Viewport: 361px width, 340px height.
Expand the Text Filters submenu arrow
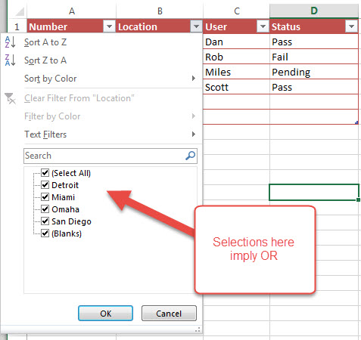(194, 134)
